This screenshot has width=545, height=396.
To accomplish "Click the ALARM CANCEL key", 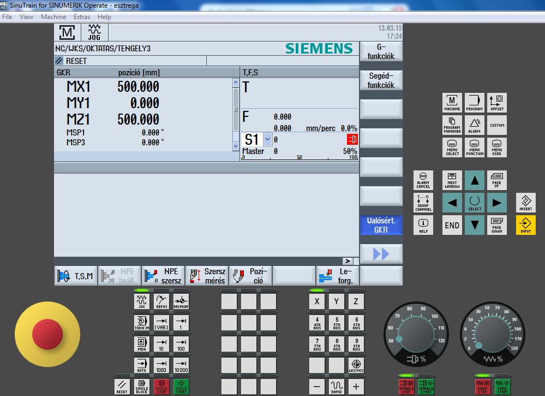I will pos(423,180).
